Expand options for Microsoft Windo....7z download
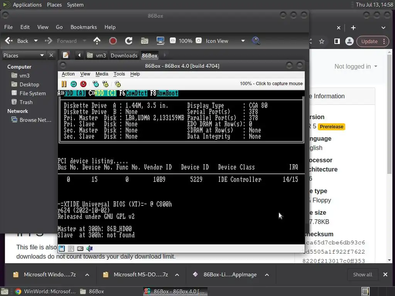This screenshot has width=395, height=296. click(87, 274)
